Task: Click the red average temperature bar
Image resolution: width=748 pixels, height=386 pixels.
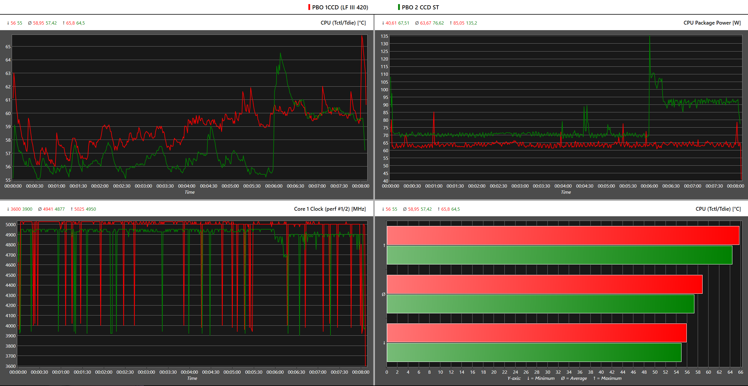Action: tap(544, 284)
